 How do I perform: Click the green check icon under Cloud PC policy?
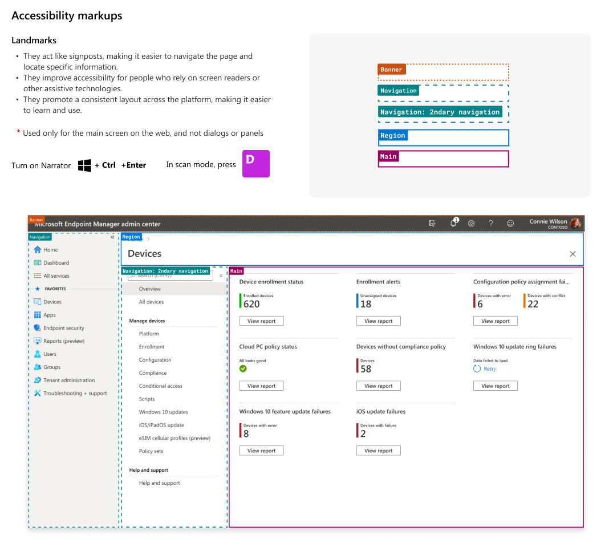[243, 368]
